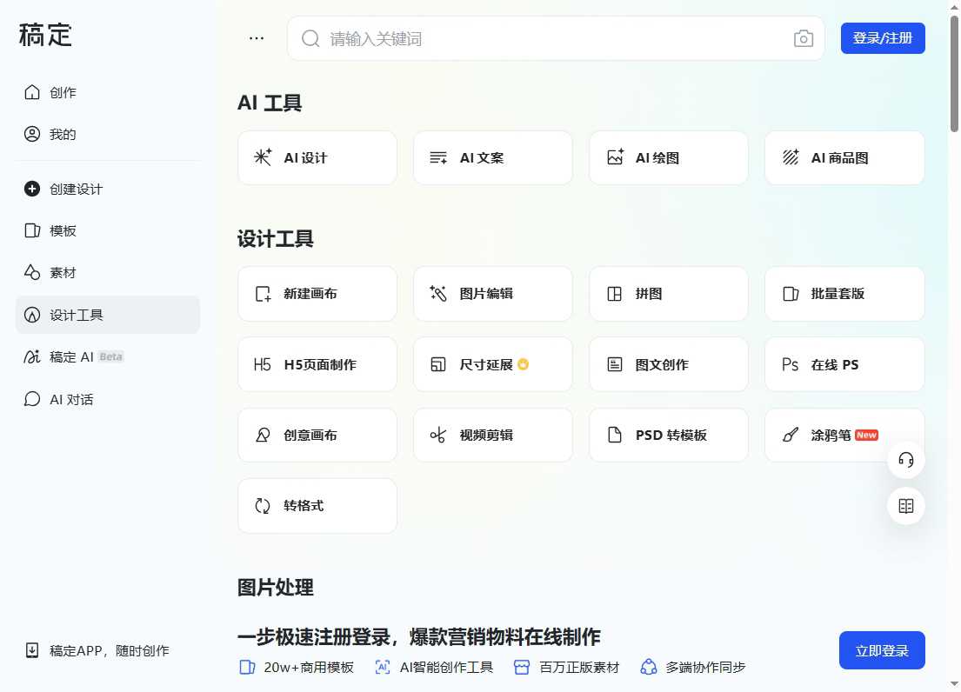Open the AI 绘图 tool
The width and height of the screenshot is (961, 692).
click(668, 157)
